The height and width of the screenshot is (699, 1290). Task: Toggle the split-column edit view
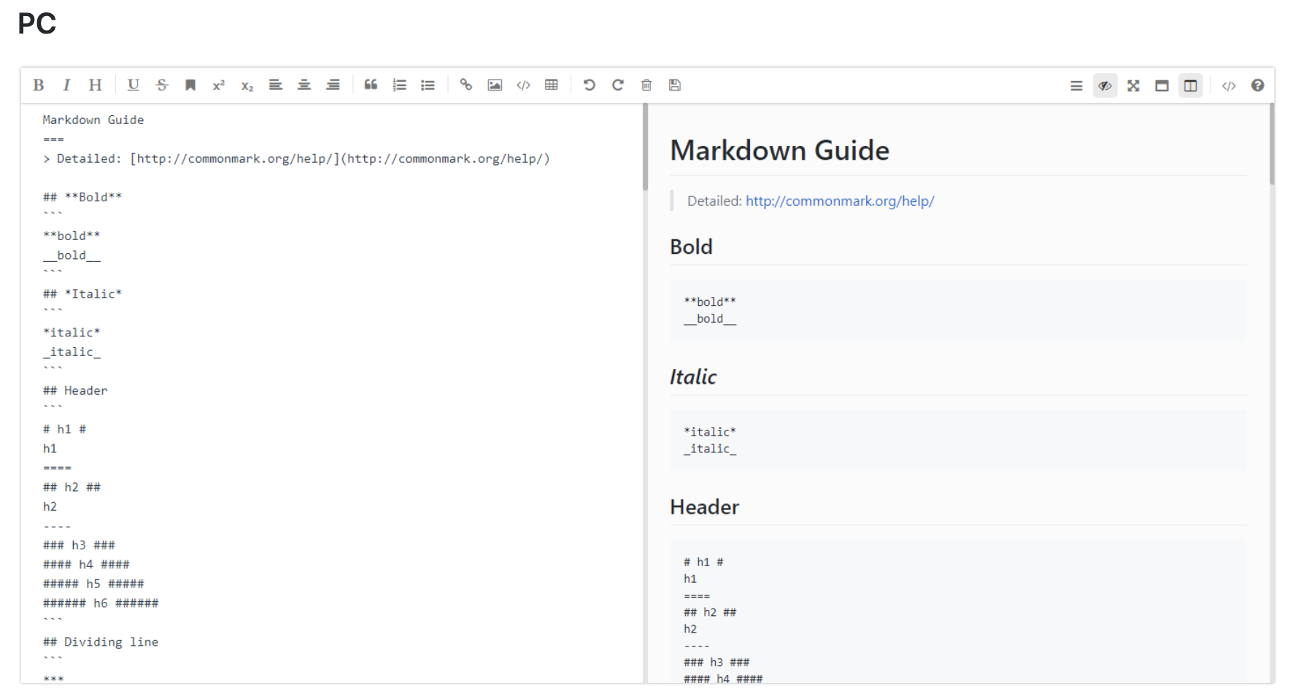(1191, 86)
